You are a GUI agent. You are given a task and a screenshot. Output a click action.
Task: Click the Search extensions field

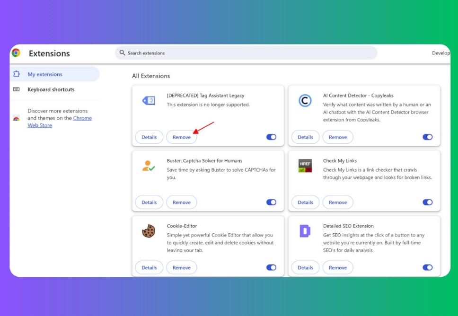[246, 53]
